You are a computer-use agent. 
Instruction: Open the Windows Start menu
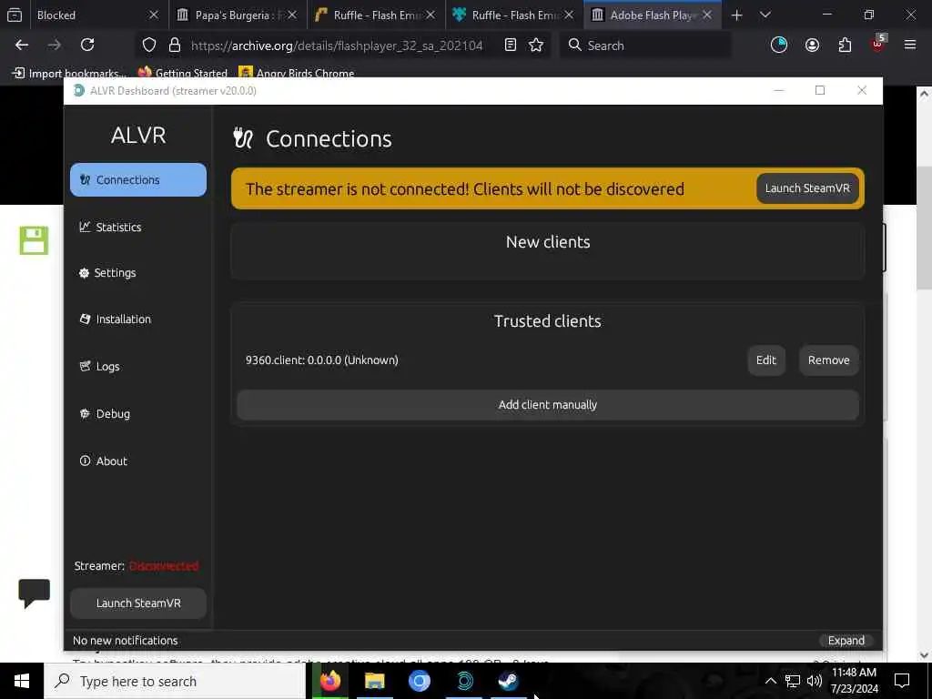click(x=22, y=681)
